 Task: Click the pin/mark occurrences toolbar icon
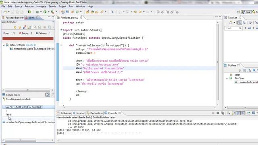112,12
